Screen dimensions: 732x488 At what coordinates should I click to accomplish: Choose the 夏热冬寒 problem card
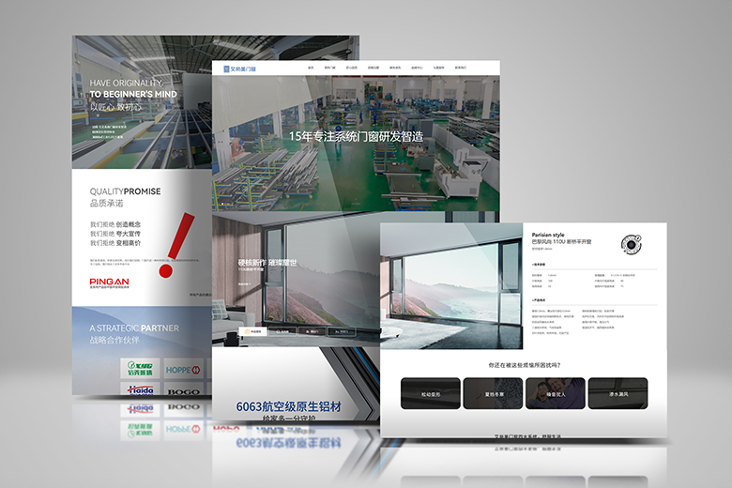[x=493, y=393]
